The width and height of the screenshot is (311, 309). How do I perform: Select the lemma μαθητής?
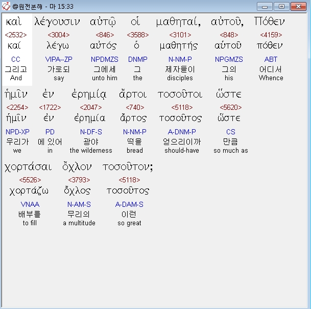pyautogui.click(x=179, y=46)
